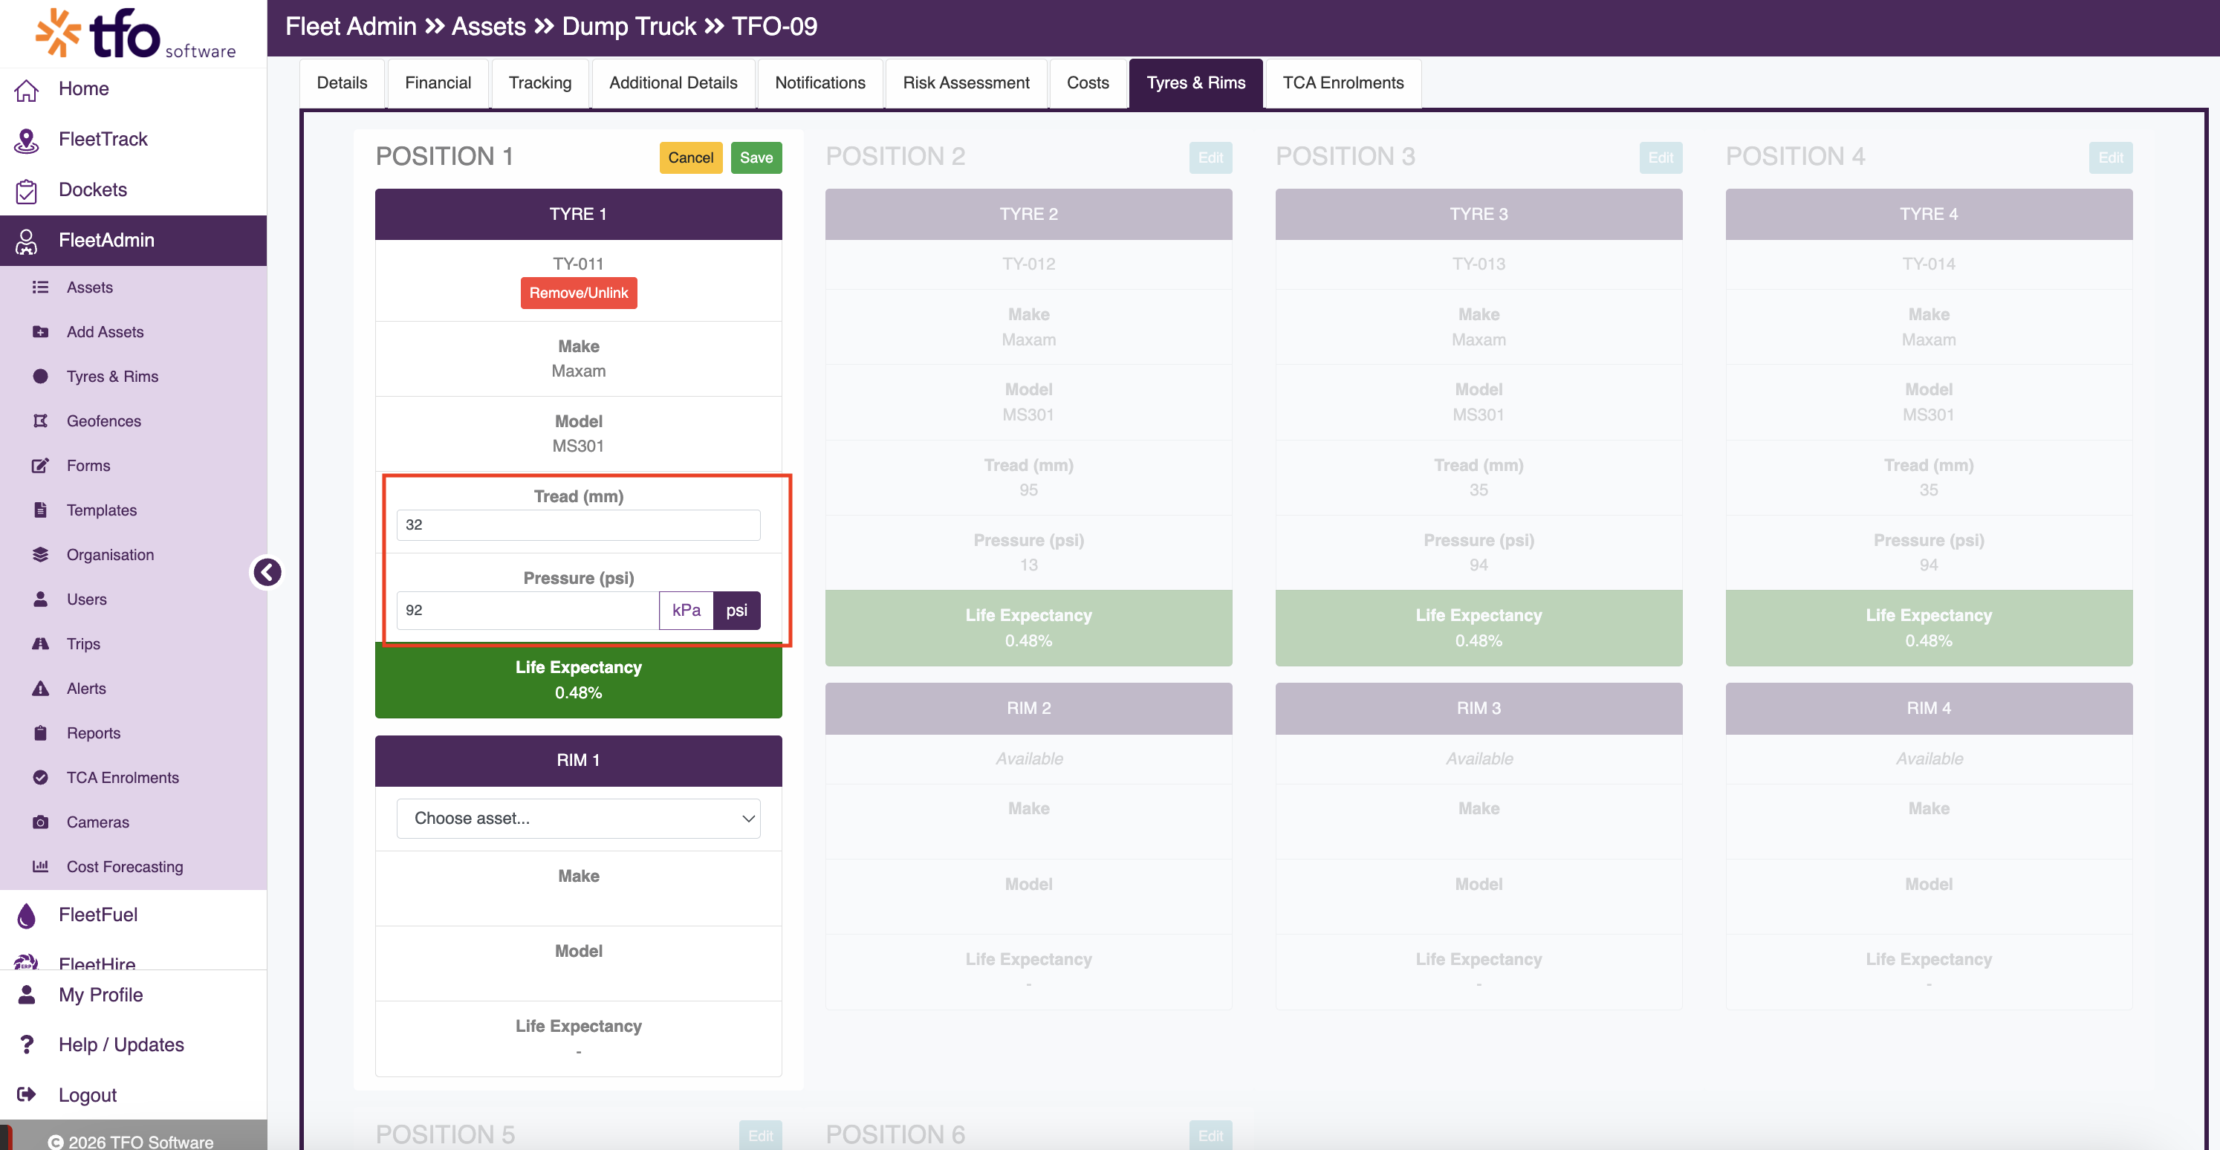
Task: Click the FleetHire sidebar item
Action: [x=97, y=963]
